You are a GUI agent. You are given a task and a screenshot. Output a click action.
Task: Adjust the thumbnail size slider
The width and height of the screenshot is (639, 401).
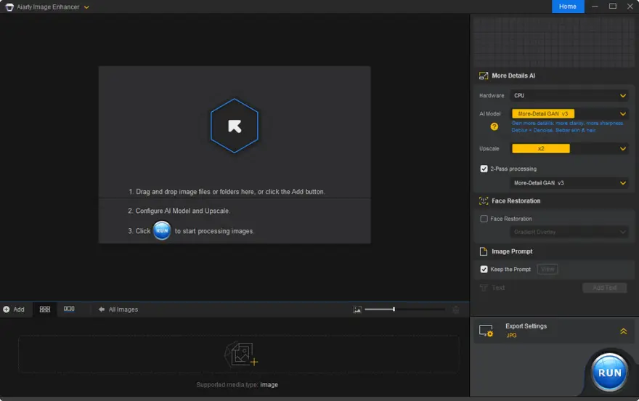pos(404,309)
